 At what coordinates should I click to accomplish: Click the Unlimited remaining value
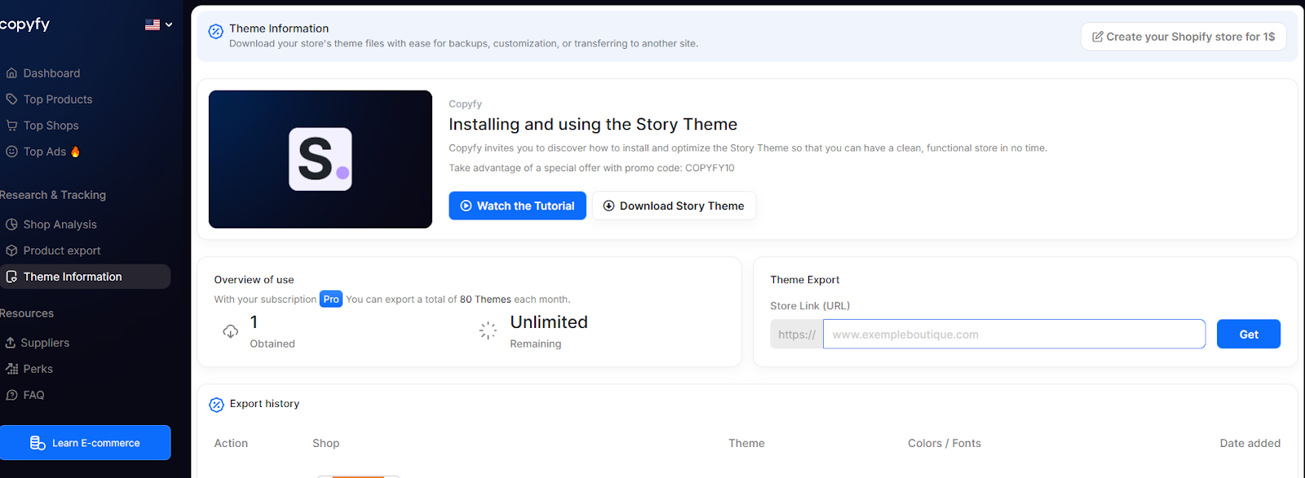coord(549,322)
